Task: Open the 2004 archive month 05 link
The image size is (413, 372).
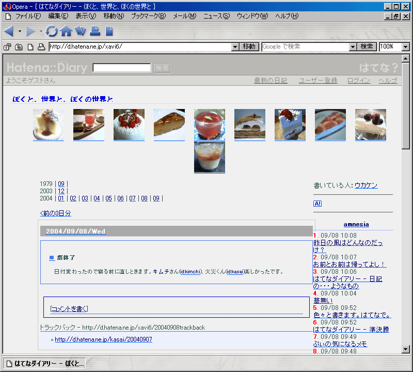Action: click(x=109, y=198)
